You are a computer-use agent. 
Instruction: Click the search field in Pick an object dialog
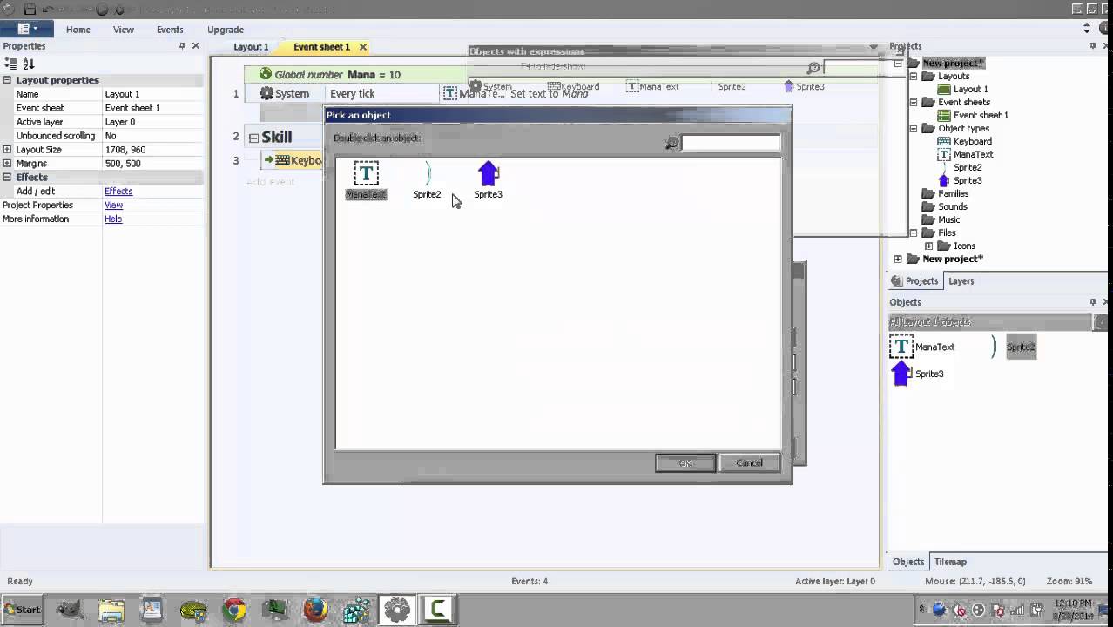click(x=731, y=143)
